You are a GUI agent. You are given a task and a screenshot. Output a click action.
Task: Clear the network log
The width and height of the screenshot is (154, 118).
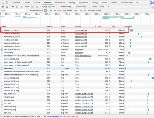6,6
